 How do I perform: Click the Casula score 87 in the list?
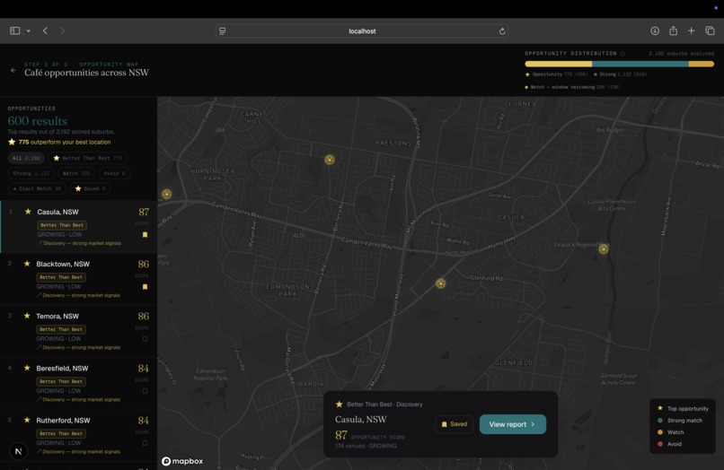(x=144, y=212)
